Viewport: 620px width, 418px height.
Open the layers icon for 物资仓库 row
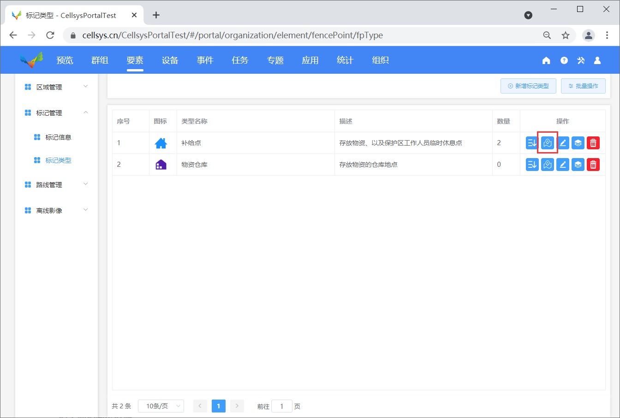click(578, 165)
